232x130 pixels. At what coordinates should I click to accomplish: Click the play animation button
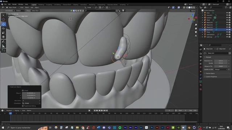coord(102,110)
